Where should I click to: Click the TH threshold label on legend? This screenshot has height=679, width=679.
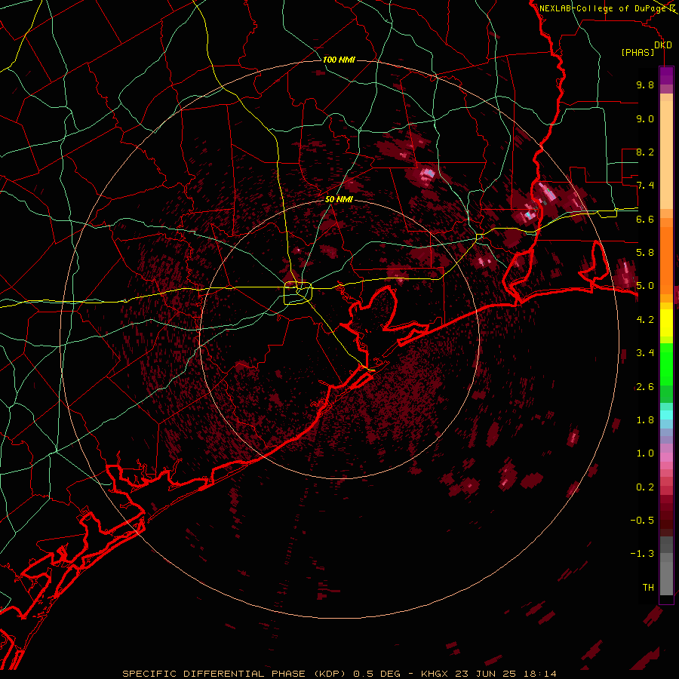[648, 588]
